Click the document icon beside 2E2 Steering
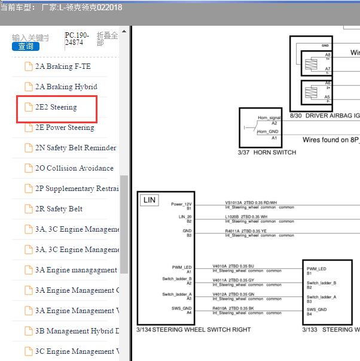The height and width of the screenshot is (361, 360). 29,107
